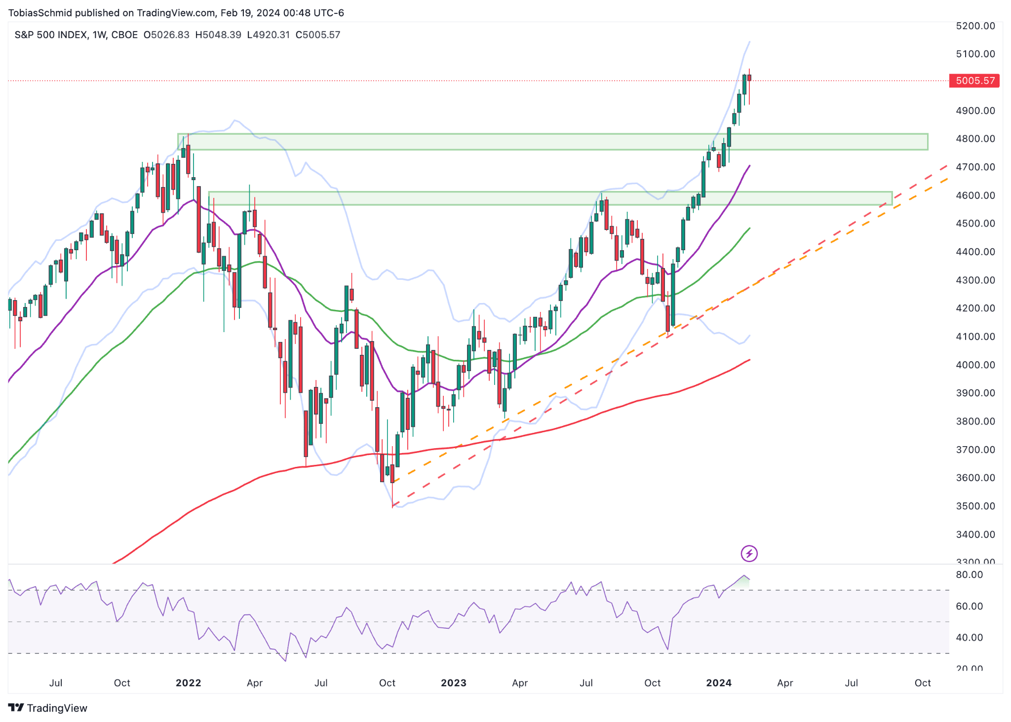
Task: Click the 2023 year label on time axis
Action: click(454, 683)
